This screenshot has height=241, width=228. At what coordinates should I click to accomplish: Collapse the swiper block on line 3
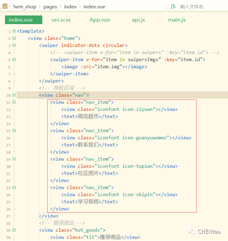pyautogui.click(x=14, y=46)
